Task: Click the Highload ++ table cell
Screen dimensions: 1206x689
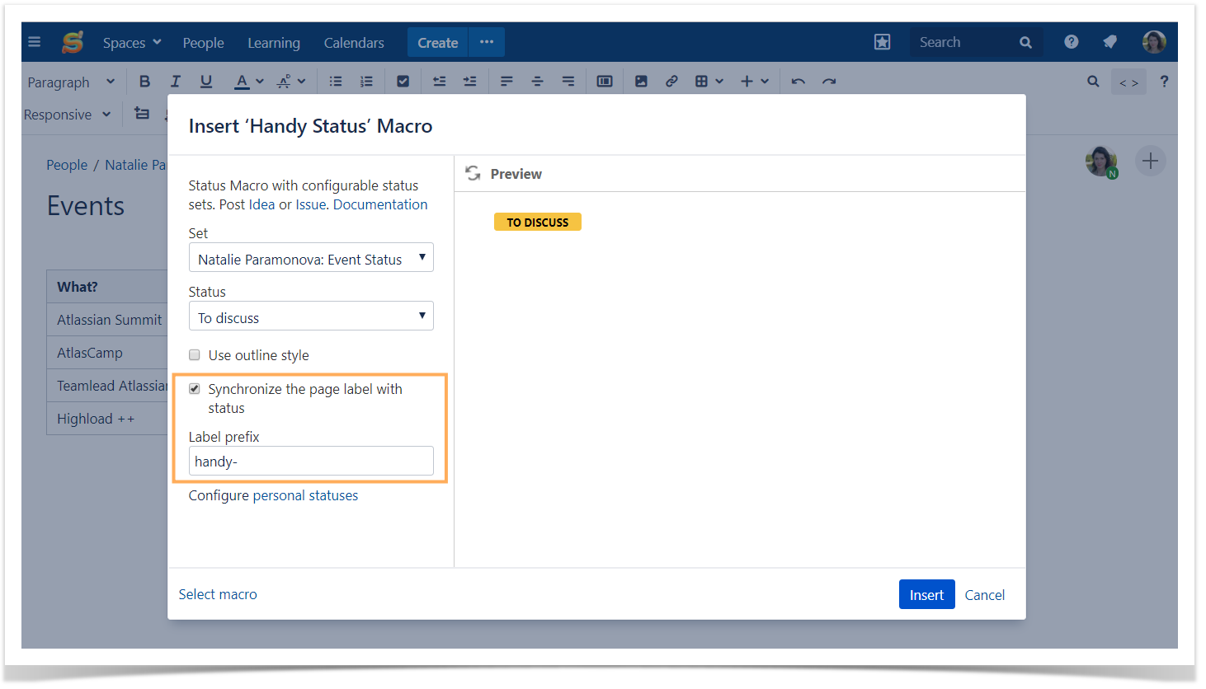Action: (x=107, y=419)
